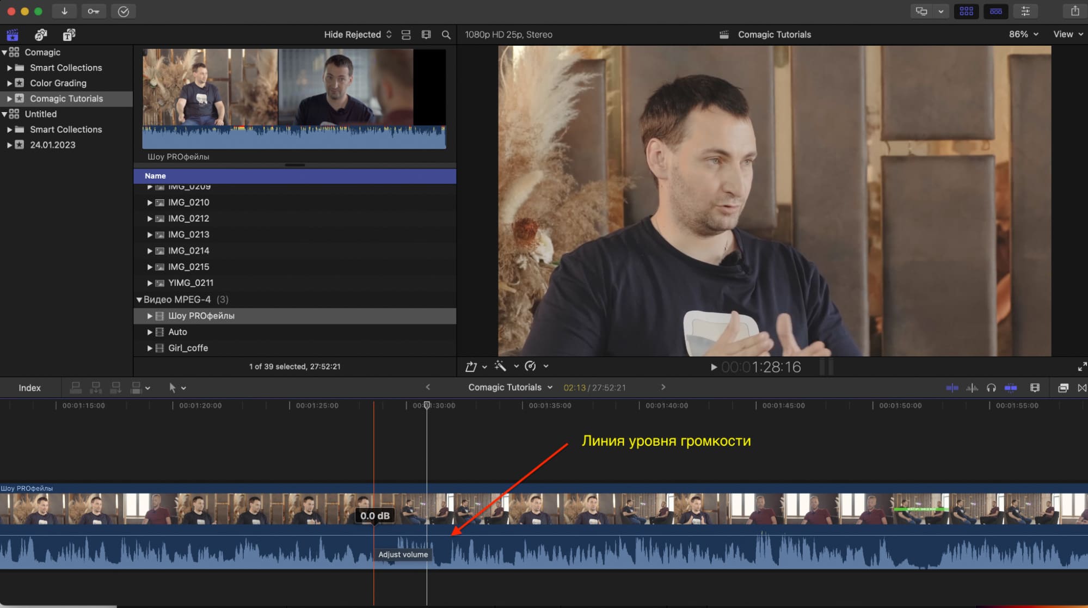Open the keyword editor key icon
Screen dimensions: 1088x608
tap(94, 11)
